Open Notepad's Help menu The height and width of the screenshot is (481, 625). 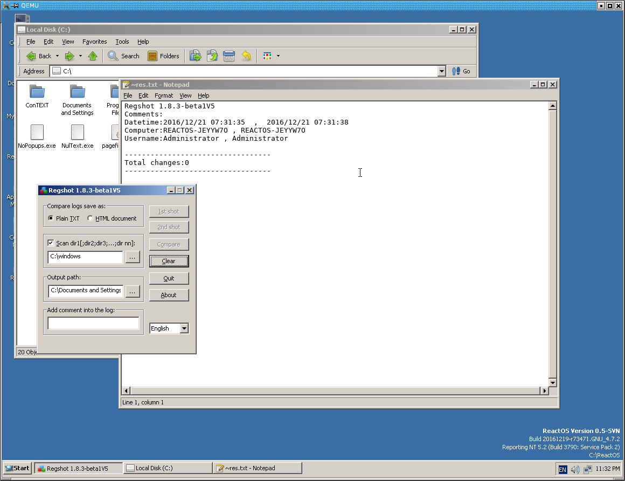203,96
